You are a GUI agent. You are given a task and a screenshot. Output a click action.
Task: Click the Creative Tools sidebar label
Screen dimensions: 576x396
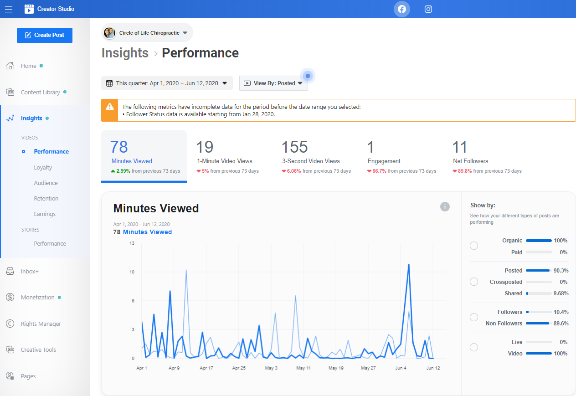[x=38, y=350]
